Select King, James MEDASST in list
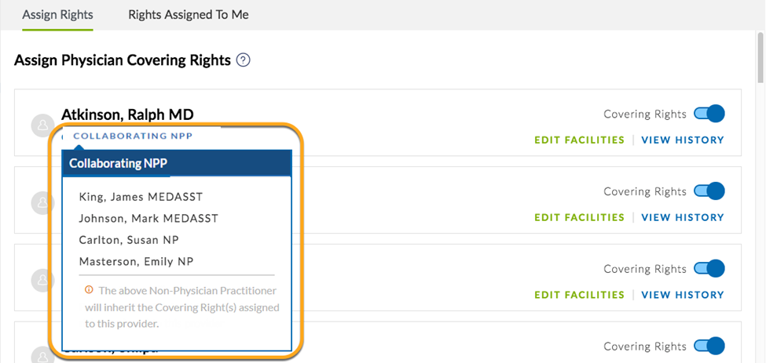 click(x=141, y=197)
